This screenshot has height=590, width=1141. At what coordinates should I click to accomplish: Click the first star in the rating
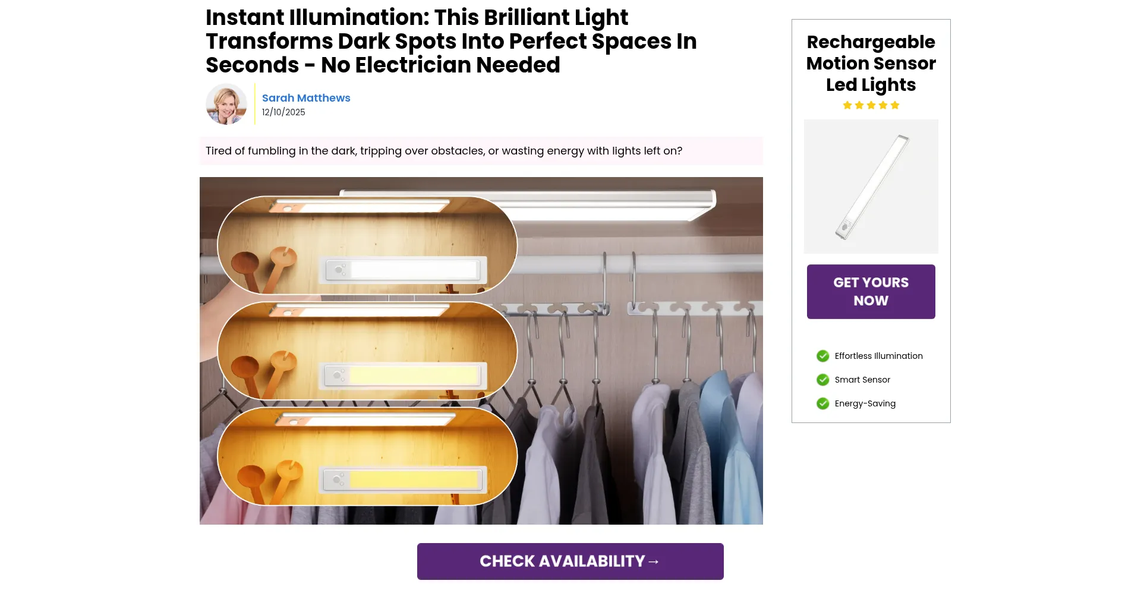(847, 105)
